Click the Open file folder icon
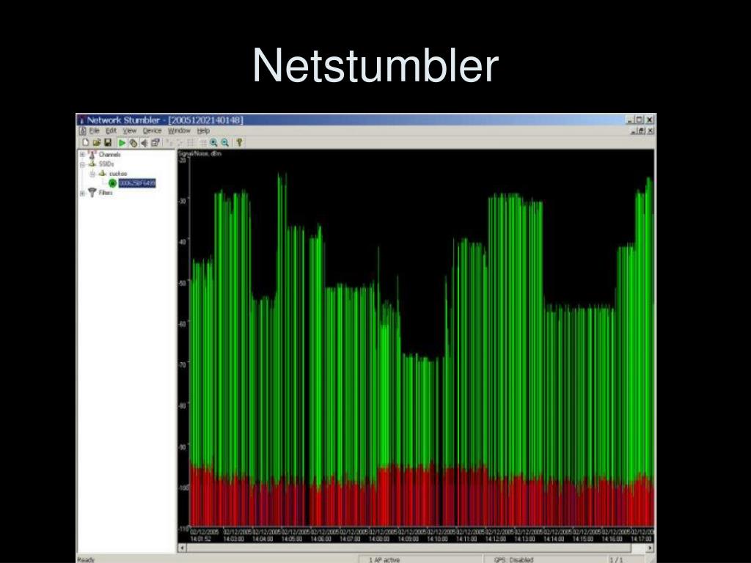Image resolution: width=751 pixels, height=563 pixels. (97, 142)
